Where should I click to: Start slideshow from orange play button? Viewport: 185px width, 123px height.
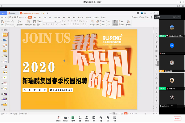tap(125, 113)
